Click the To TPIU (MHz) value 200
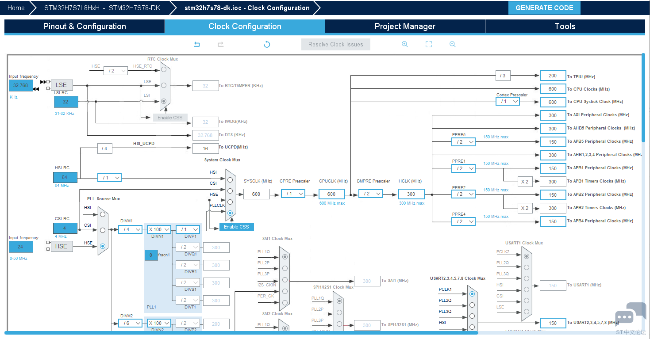 point(553,76)
